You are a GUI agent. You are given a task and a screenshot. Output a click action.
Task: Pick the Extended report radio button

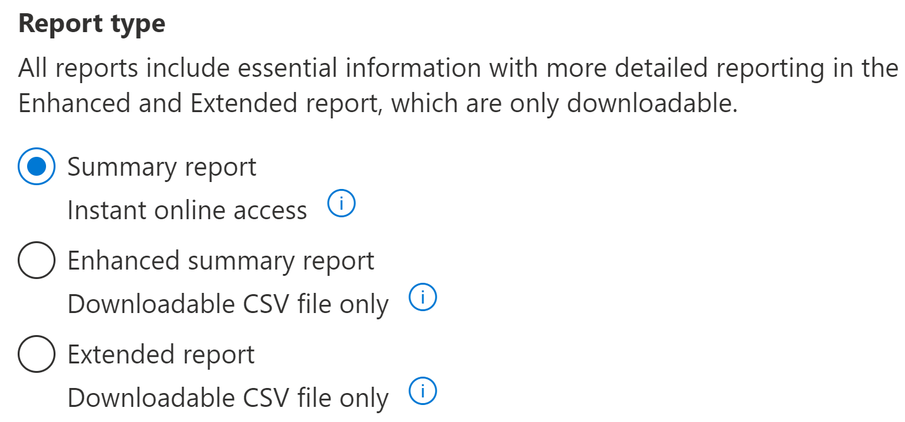[37, 355]
